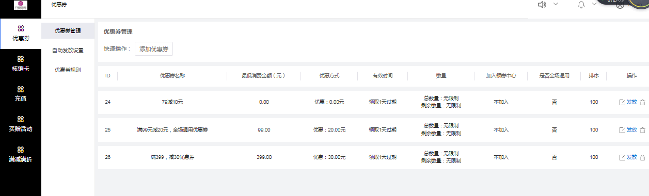Click 发放 for coupon ID 25

(632, 130)
